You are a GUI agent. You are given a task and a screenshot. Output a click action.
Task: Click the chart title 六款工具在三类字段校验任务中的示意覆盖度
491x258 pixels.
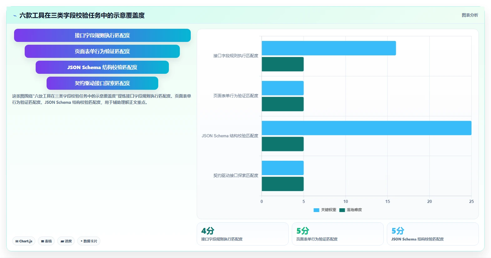[82, 16]
